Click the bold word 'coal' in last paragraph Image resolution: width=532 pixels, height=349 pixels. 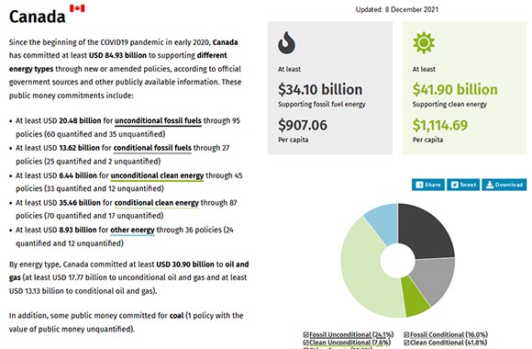pos(176,315)
